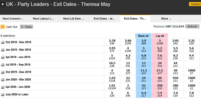
Task: Open graph icon for Oct 2019 - Dec 2019
Action: tap(3, 72)
